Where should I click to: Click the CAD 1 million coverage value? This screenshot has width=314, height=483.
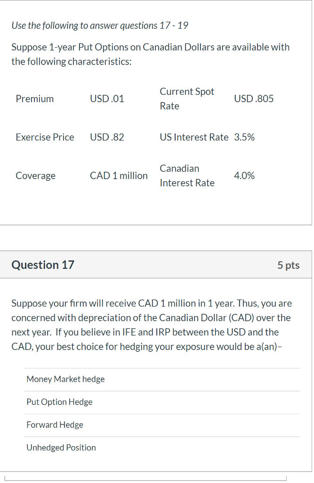(x=119, y=175)
